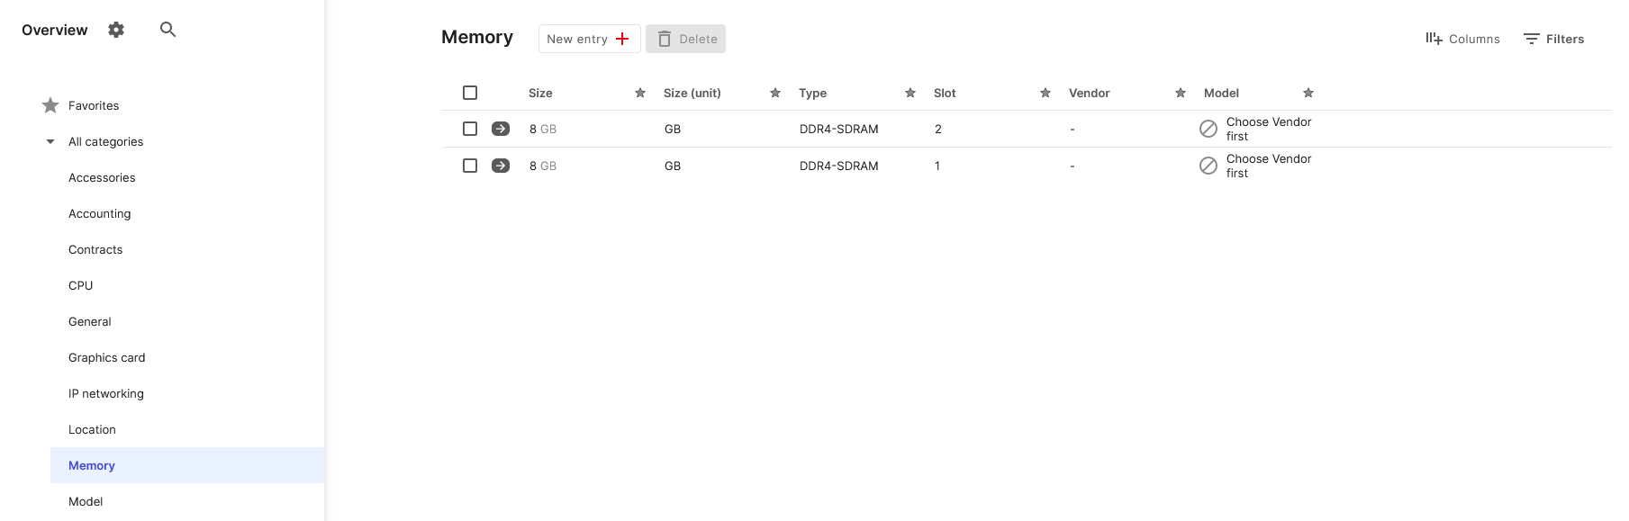Image resolution: width=1629 pixels, height=521 pixels.
Task: Open the Filters panel
Action: [1553, 39]
